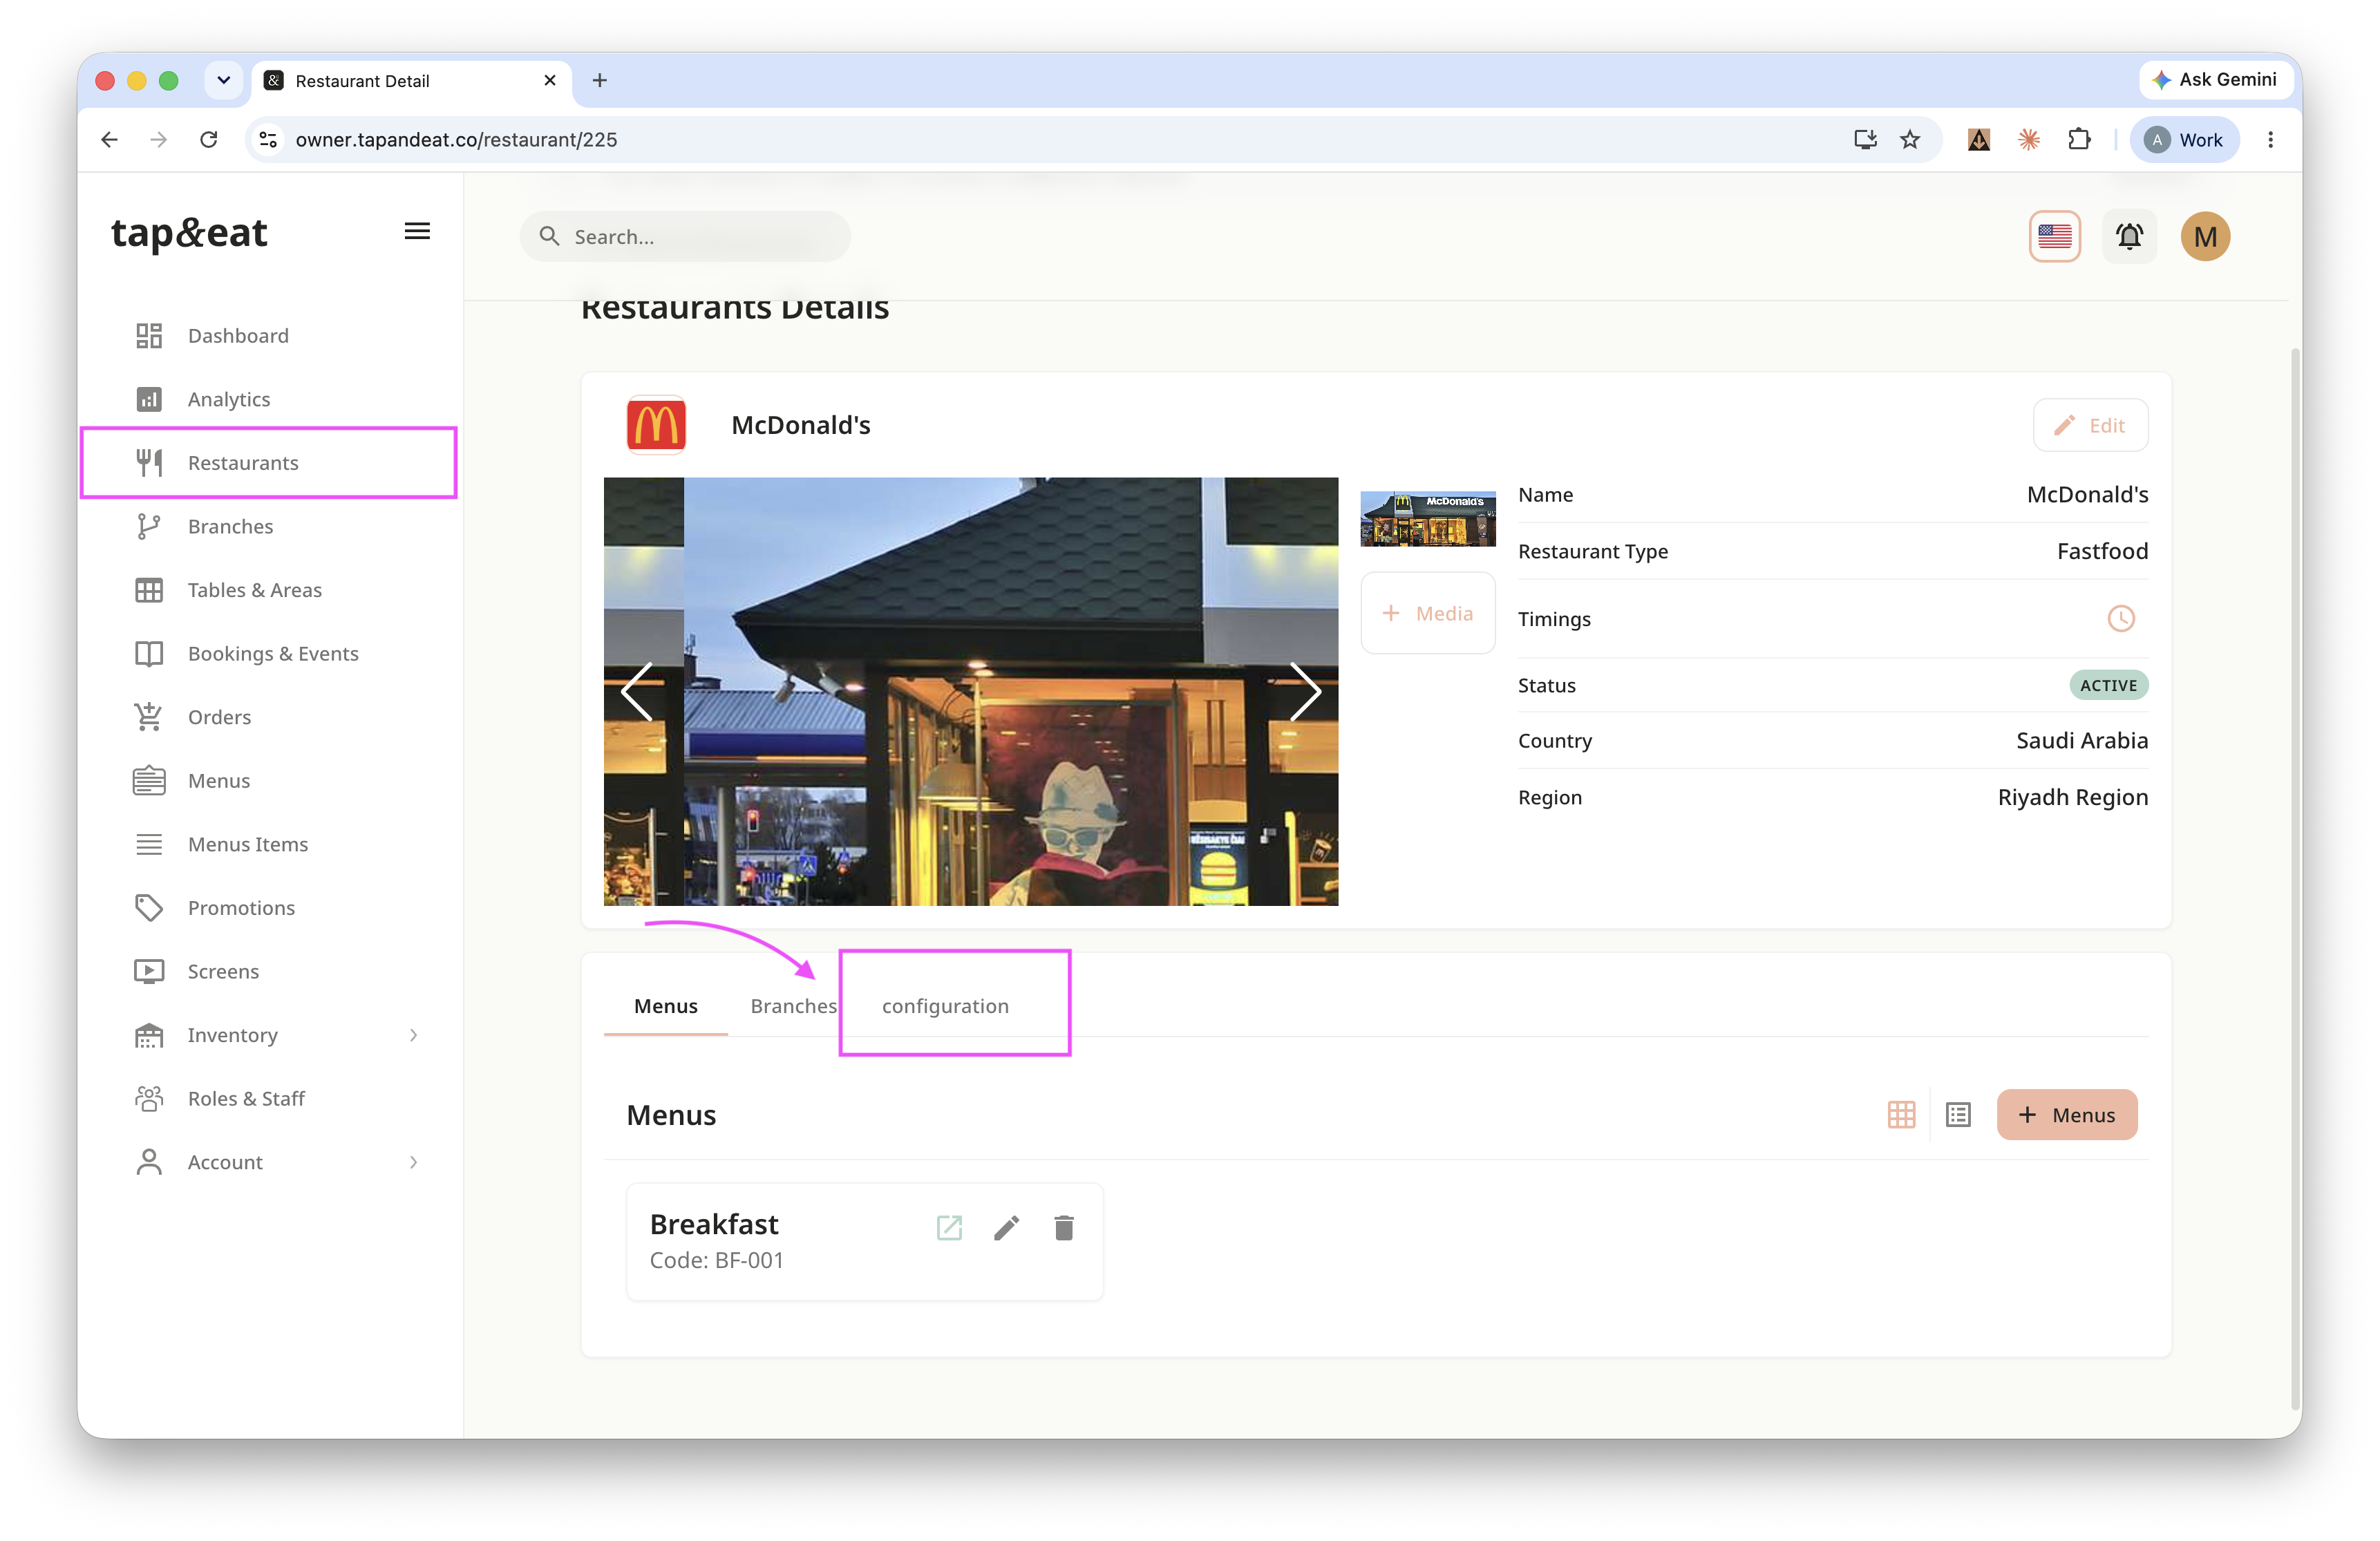Toggle the hamburger sidebar menu
This screenshot has height=1541, width=2380.
coord(417,232)
